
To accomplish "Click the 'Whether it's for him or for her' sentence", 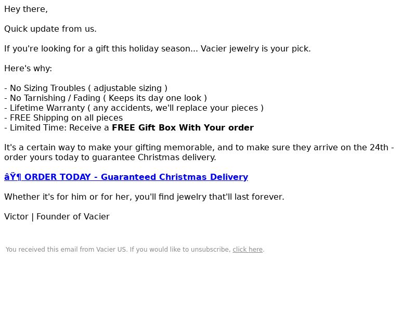I will point(144,197).
